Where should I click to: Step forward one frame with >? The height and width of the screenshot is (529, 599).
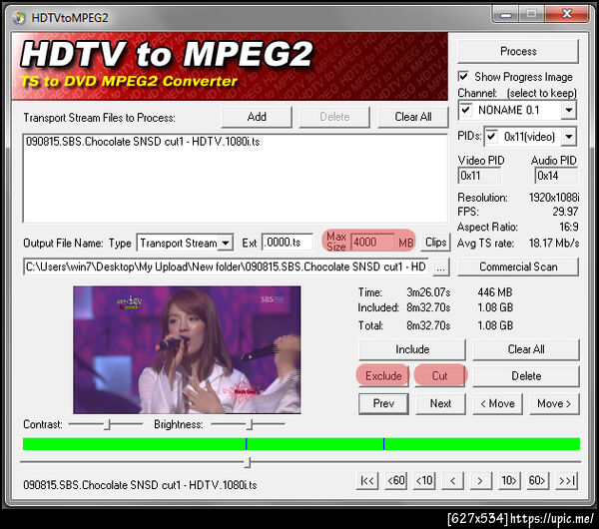point(480,480)
